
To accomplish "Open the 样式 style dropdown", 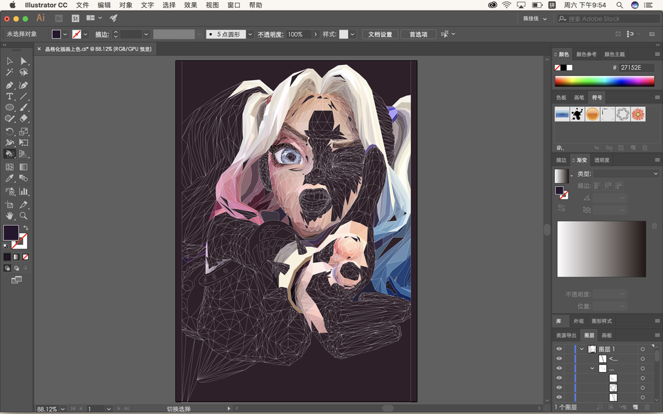I will pos(353,34).
